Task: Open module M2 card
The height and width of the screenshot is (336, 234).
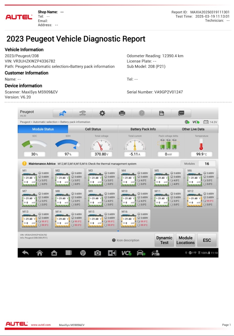Action: (69, 177)
